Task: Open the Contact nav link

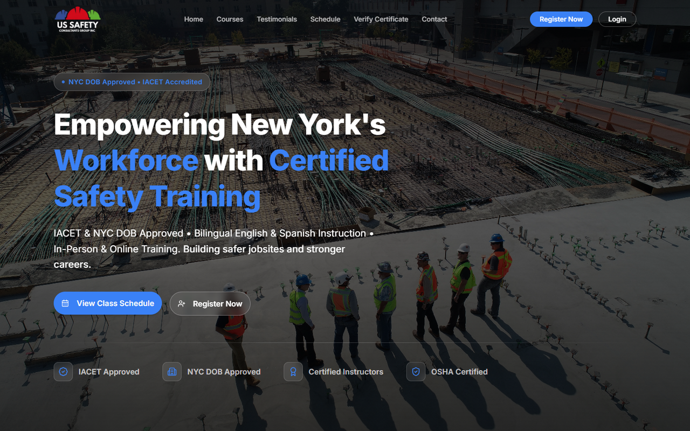Action: pyautogui.click(x=434, y=19)
